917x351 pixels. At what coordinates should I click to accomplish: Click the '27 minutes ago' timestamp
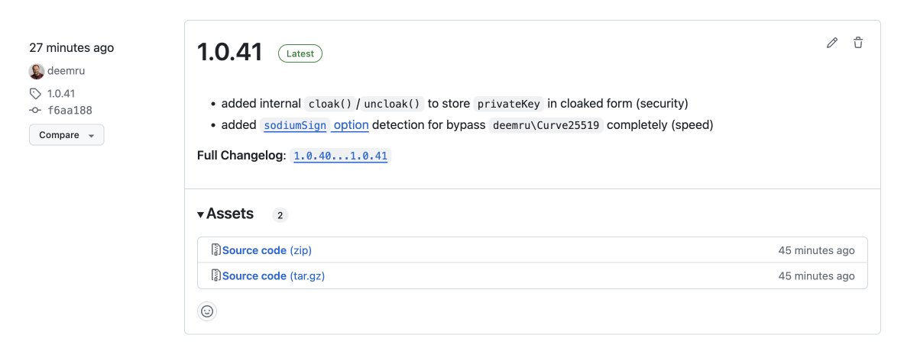72,47
